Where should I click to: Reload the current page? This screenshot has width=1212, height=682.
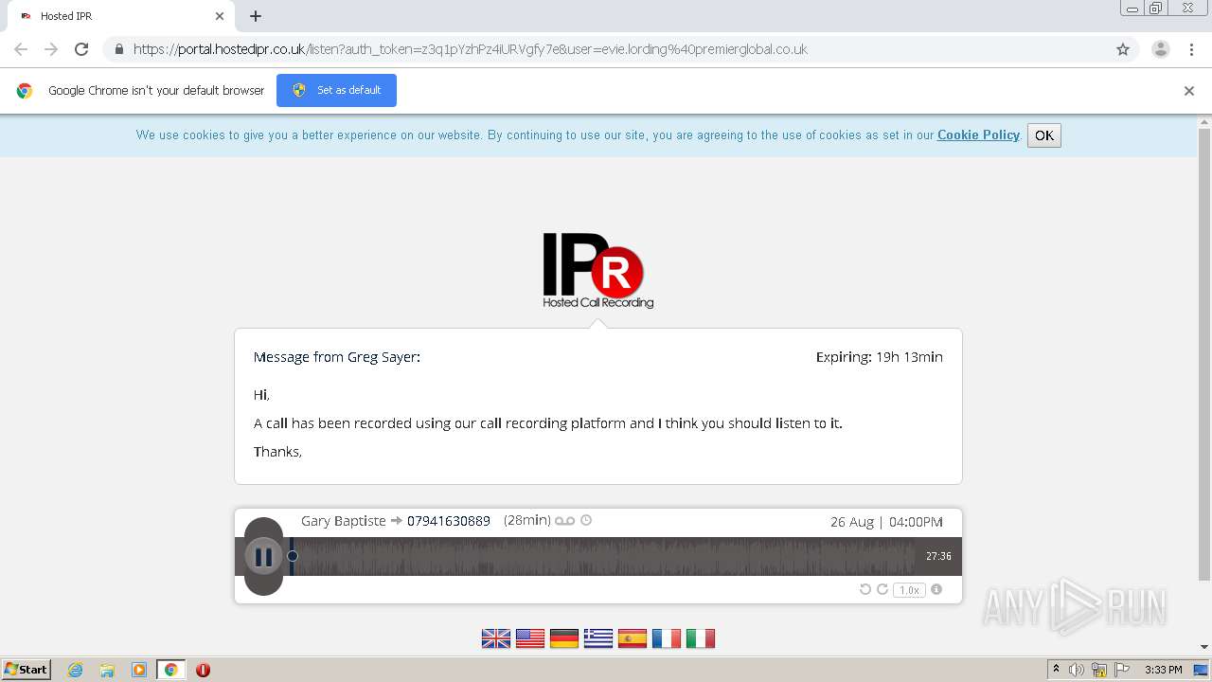click(x=81, y=49)
